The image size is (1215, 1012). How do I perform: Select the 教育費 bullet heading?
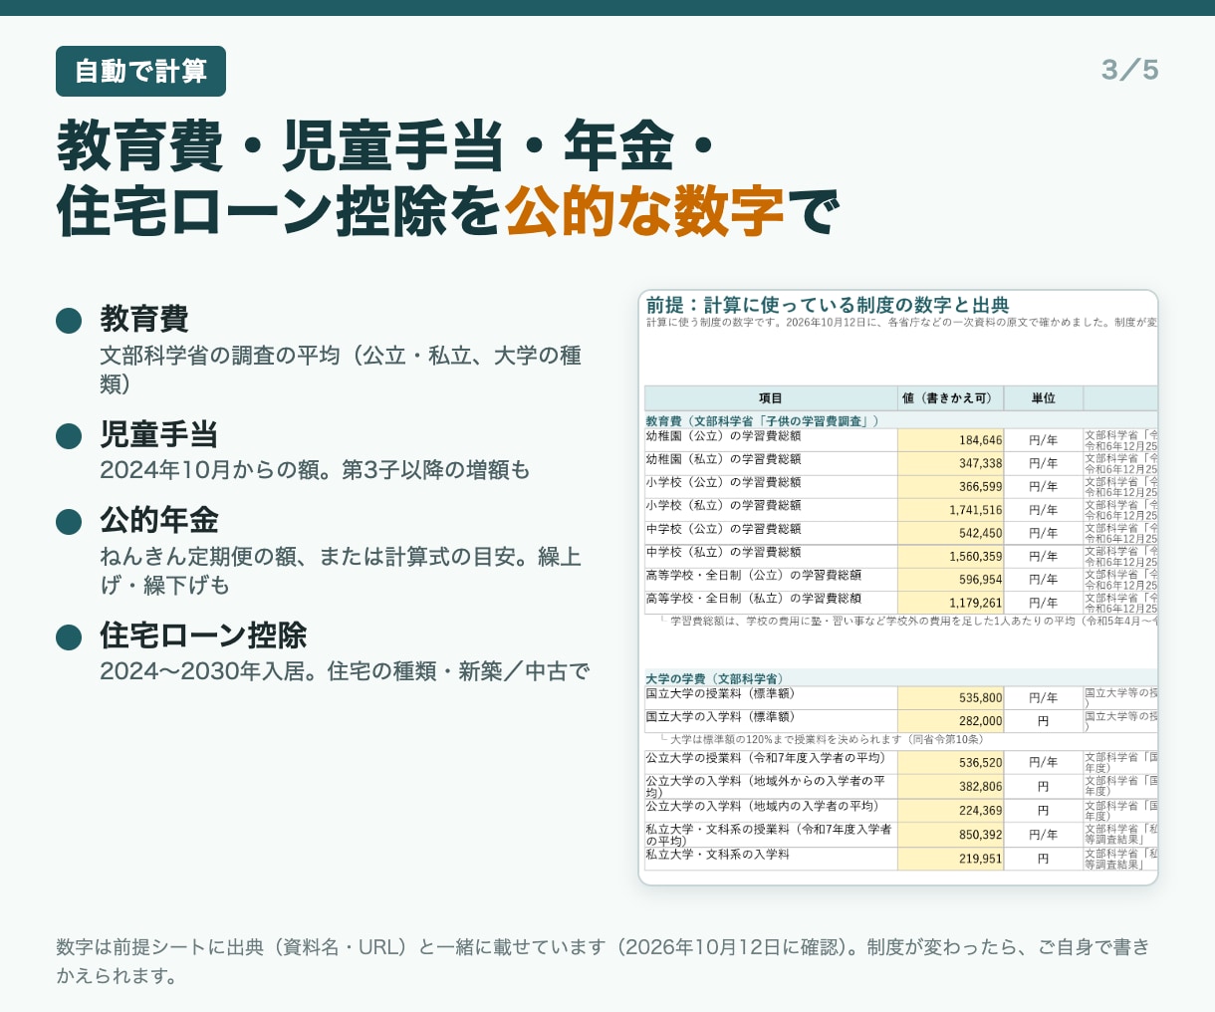[144, 320]
